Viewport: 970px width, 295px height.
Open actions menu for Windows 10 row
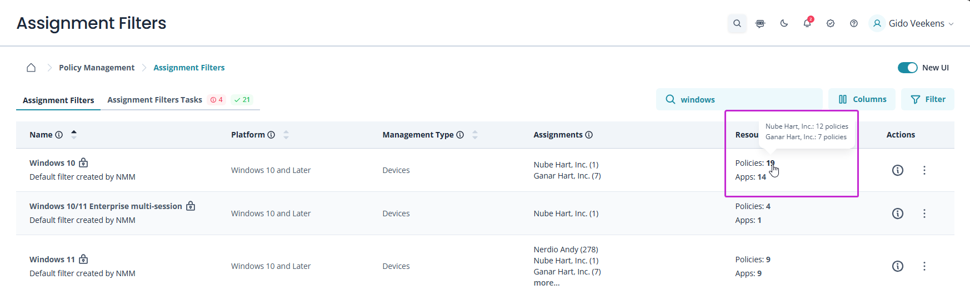[924, 170]
